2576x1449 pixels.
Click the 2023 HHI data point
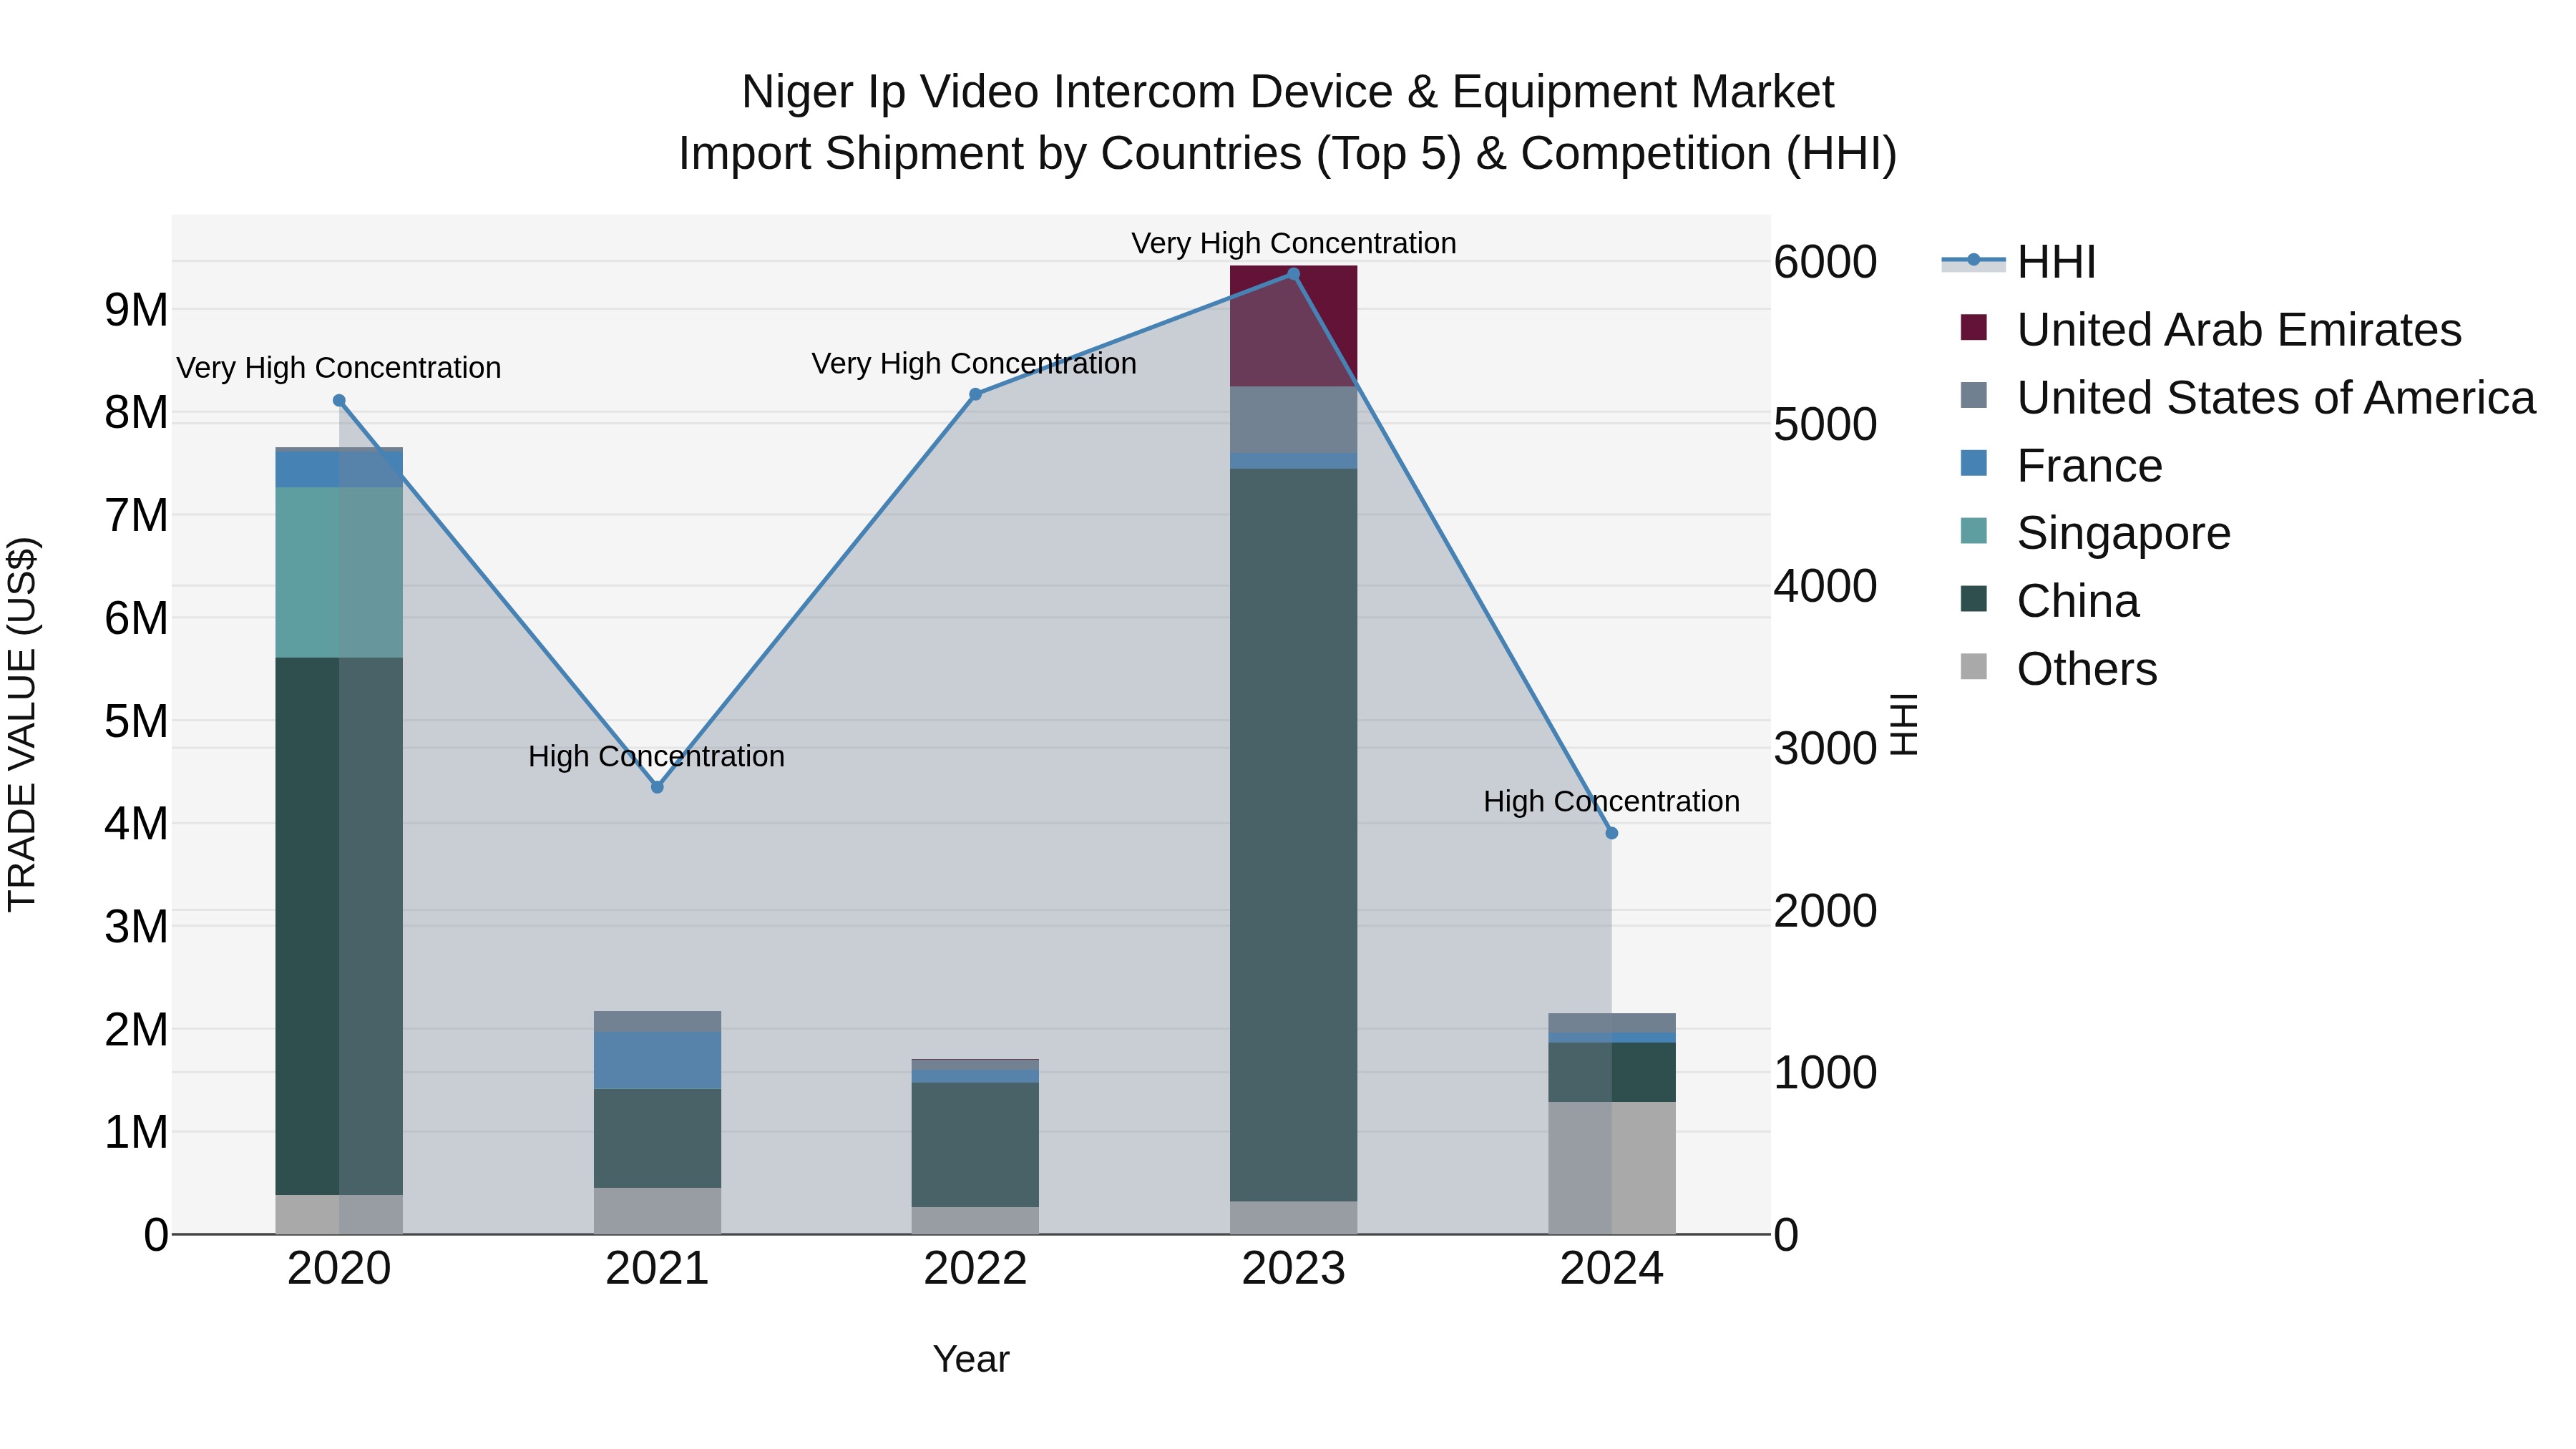(1293, 274)
